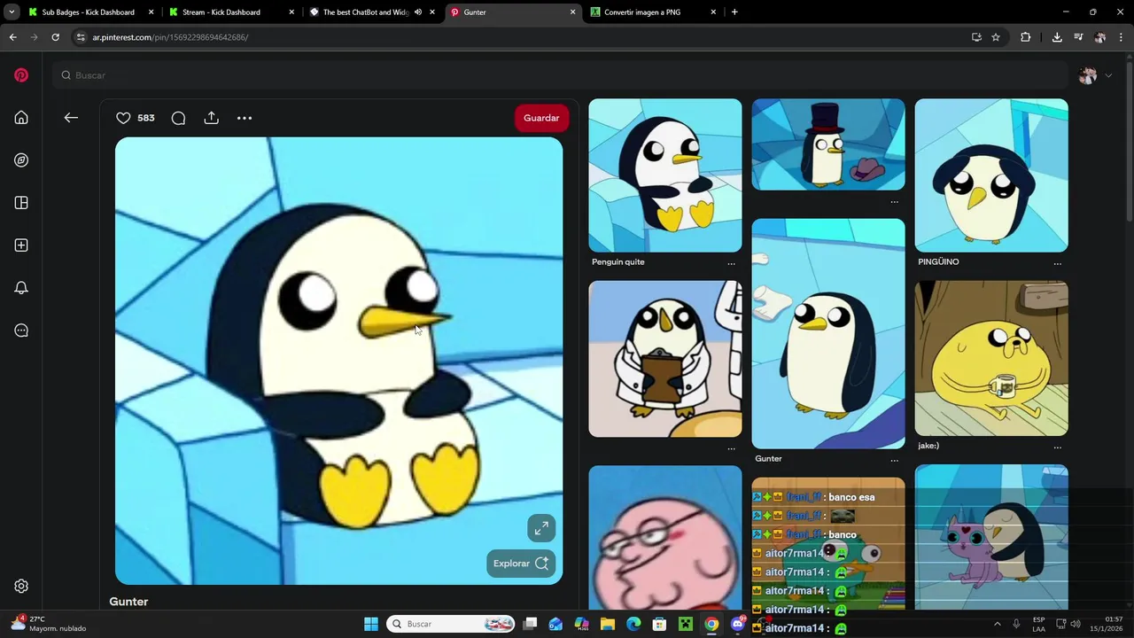Click the like count 583
Viewport: 1134px width, 638px height.
coord(146,118)
